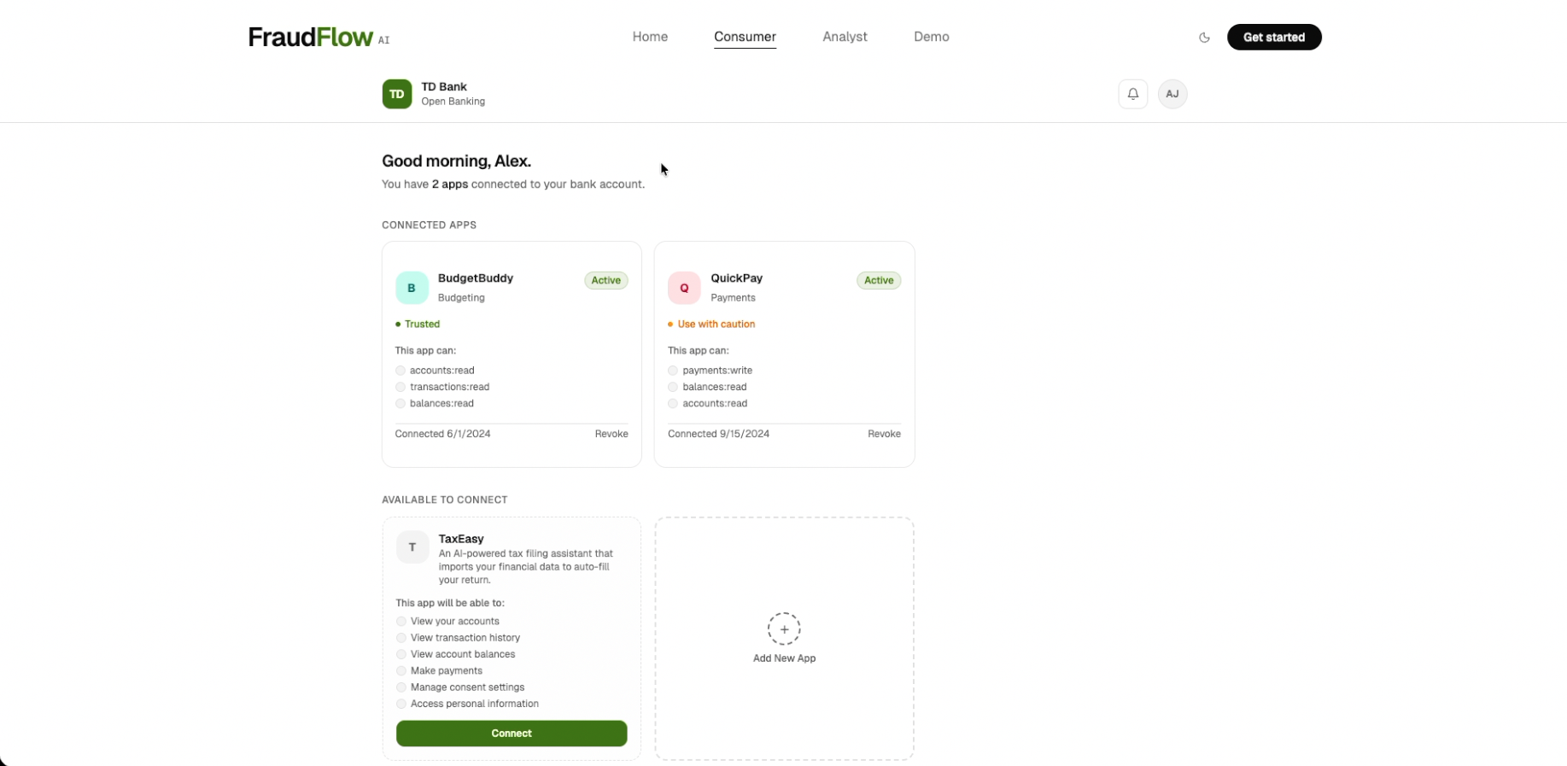Click the TaxEasy app name
1567x766 pixels.
tap(461, 539)
